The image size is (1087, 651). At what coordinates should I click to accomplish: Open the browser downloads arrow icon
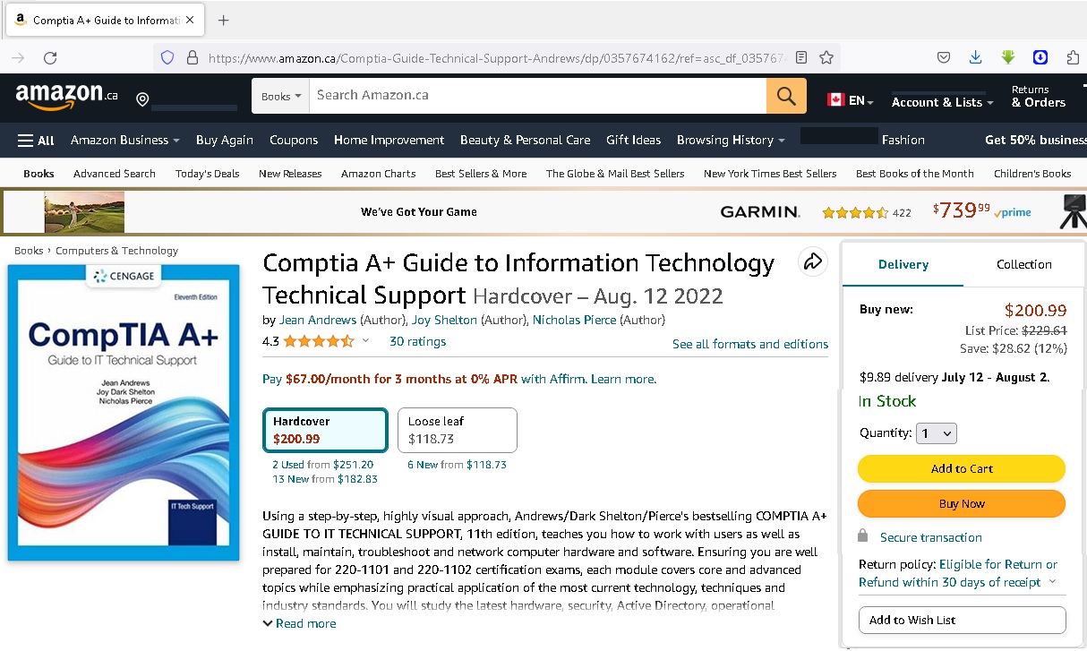[x=976, y=57]
